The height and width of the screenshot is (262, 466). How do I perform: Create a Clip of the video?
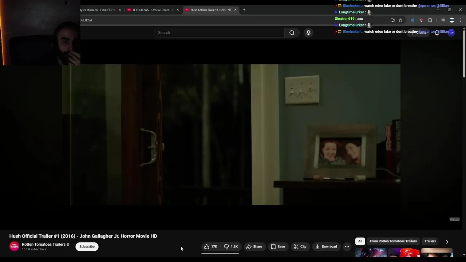coord(300,246)
